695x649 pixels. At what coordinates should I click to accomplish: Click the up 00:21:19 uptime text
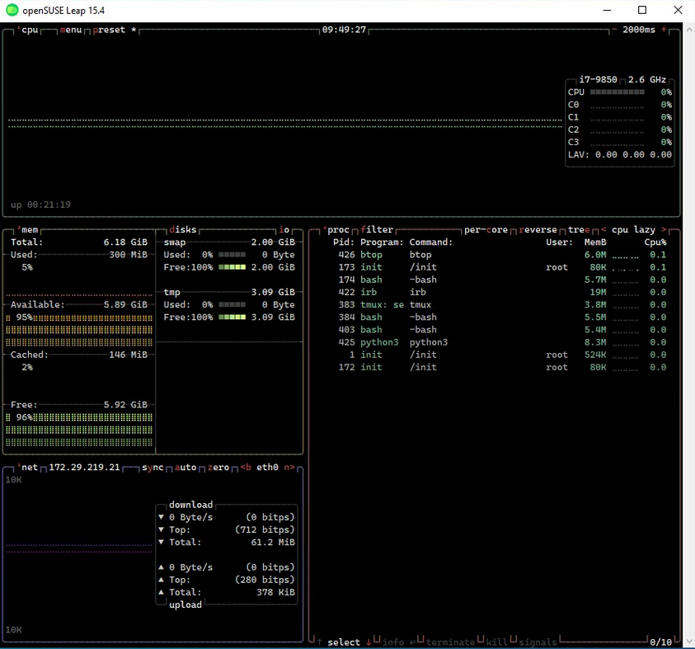[x=40, y=205]
